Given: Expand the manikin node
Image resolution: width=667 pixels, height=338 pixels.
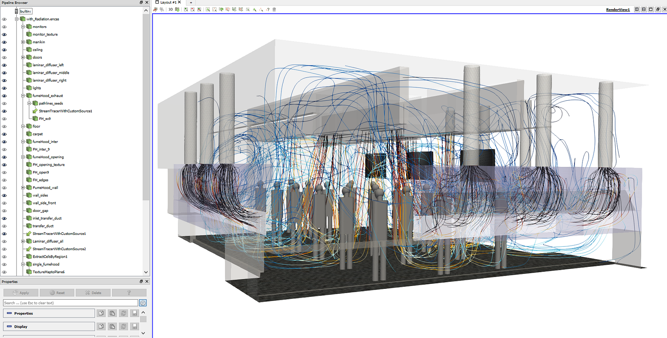Looking at the screenshot, I should pyautogui.click(x=23, y=42).
